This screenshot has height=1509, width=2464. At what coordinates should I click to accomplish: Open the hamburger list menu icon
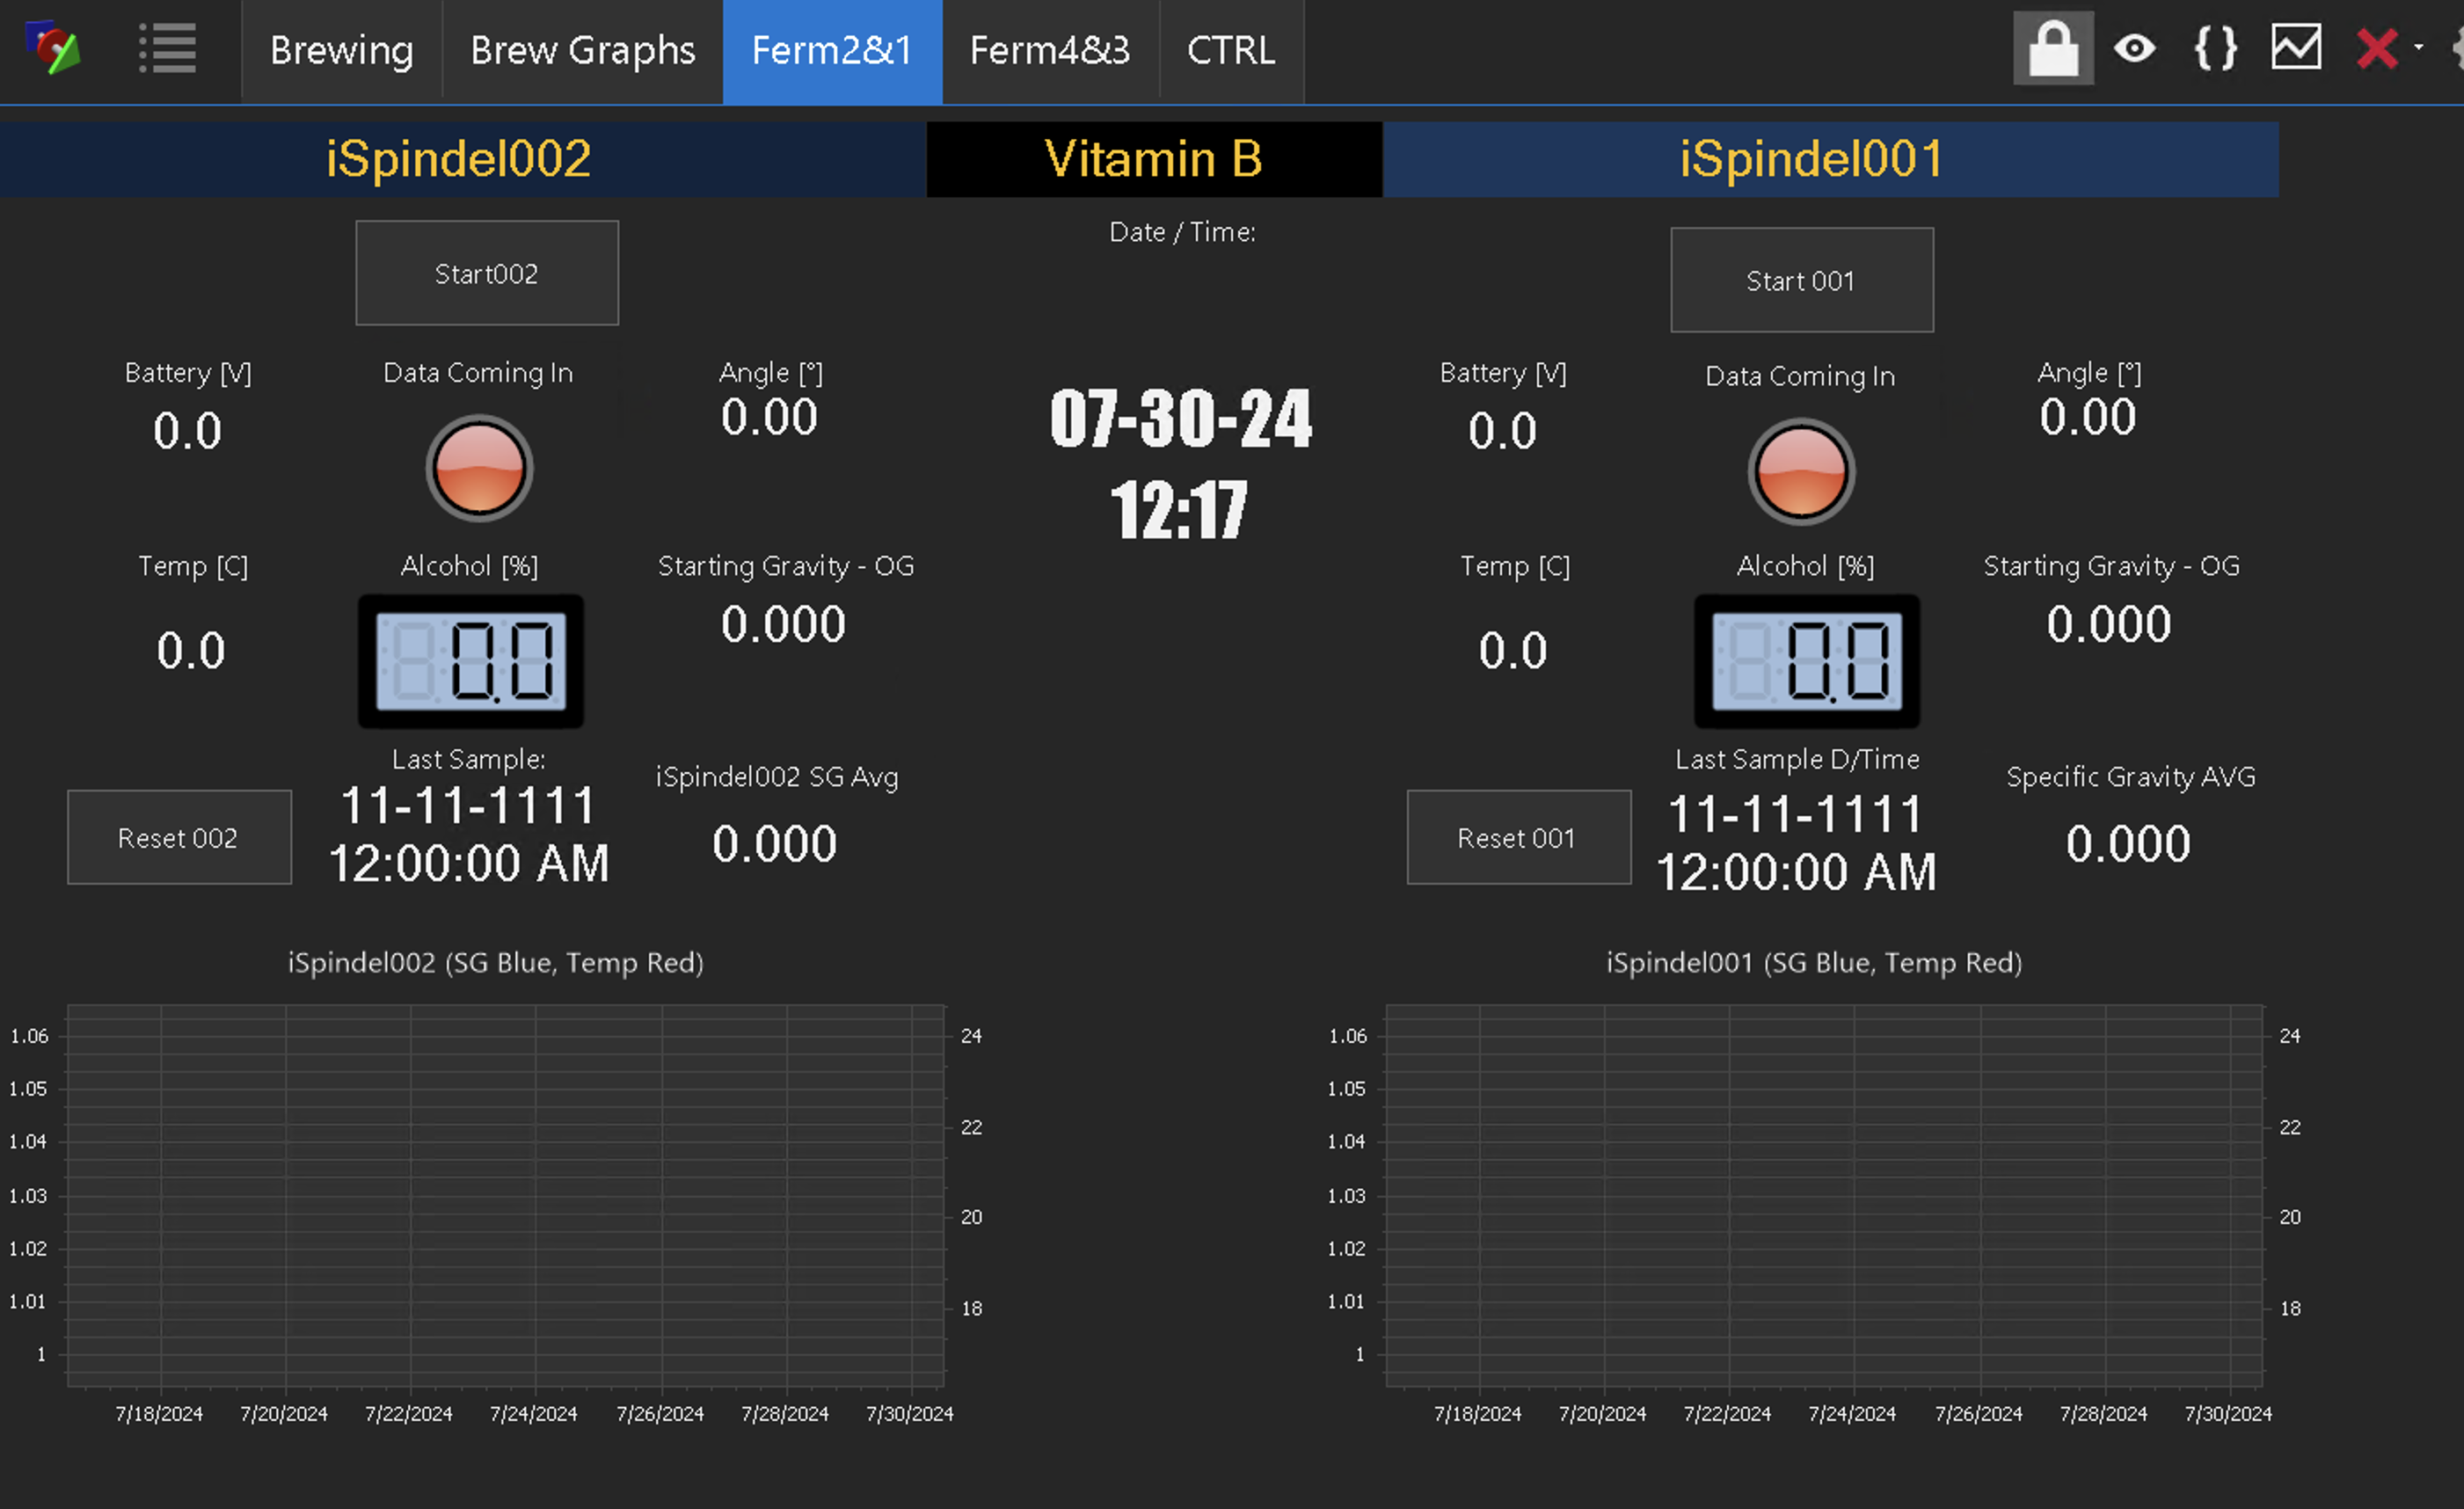click(167, 48)
